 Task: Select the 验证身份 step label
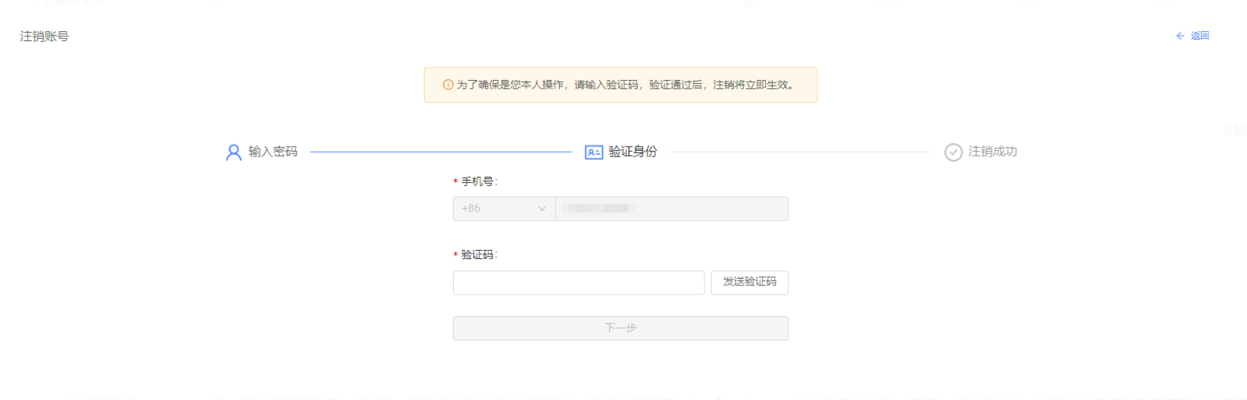[x=633, y=152]
